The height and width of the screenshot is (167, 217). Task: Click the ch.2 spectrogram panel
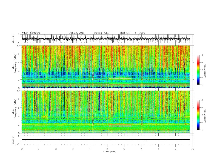click(x=105, y=112)
